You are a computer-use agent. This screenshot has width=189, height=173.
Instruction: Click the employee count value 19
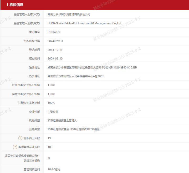tap(49, 138)
